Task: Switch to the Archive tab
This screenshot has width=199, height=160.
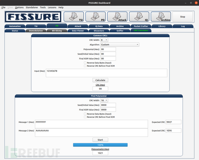Action: click(120, 26)
